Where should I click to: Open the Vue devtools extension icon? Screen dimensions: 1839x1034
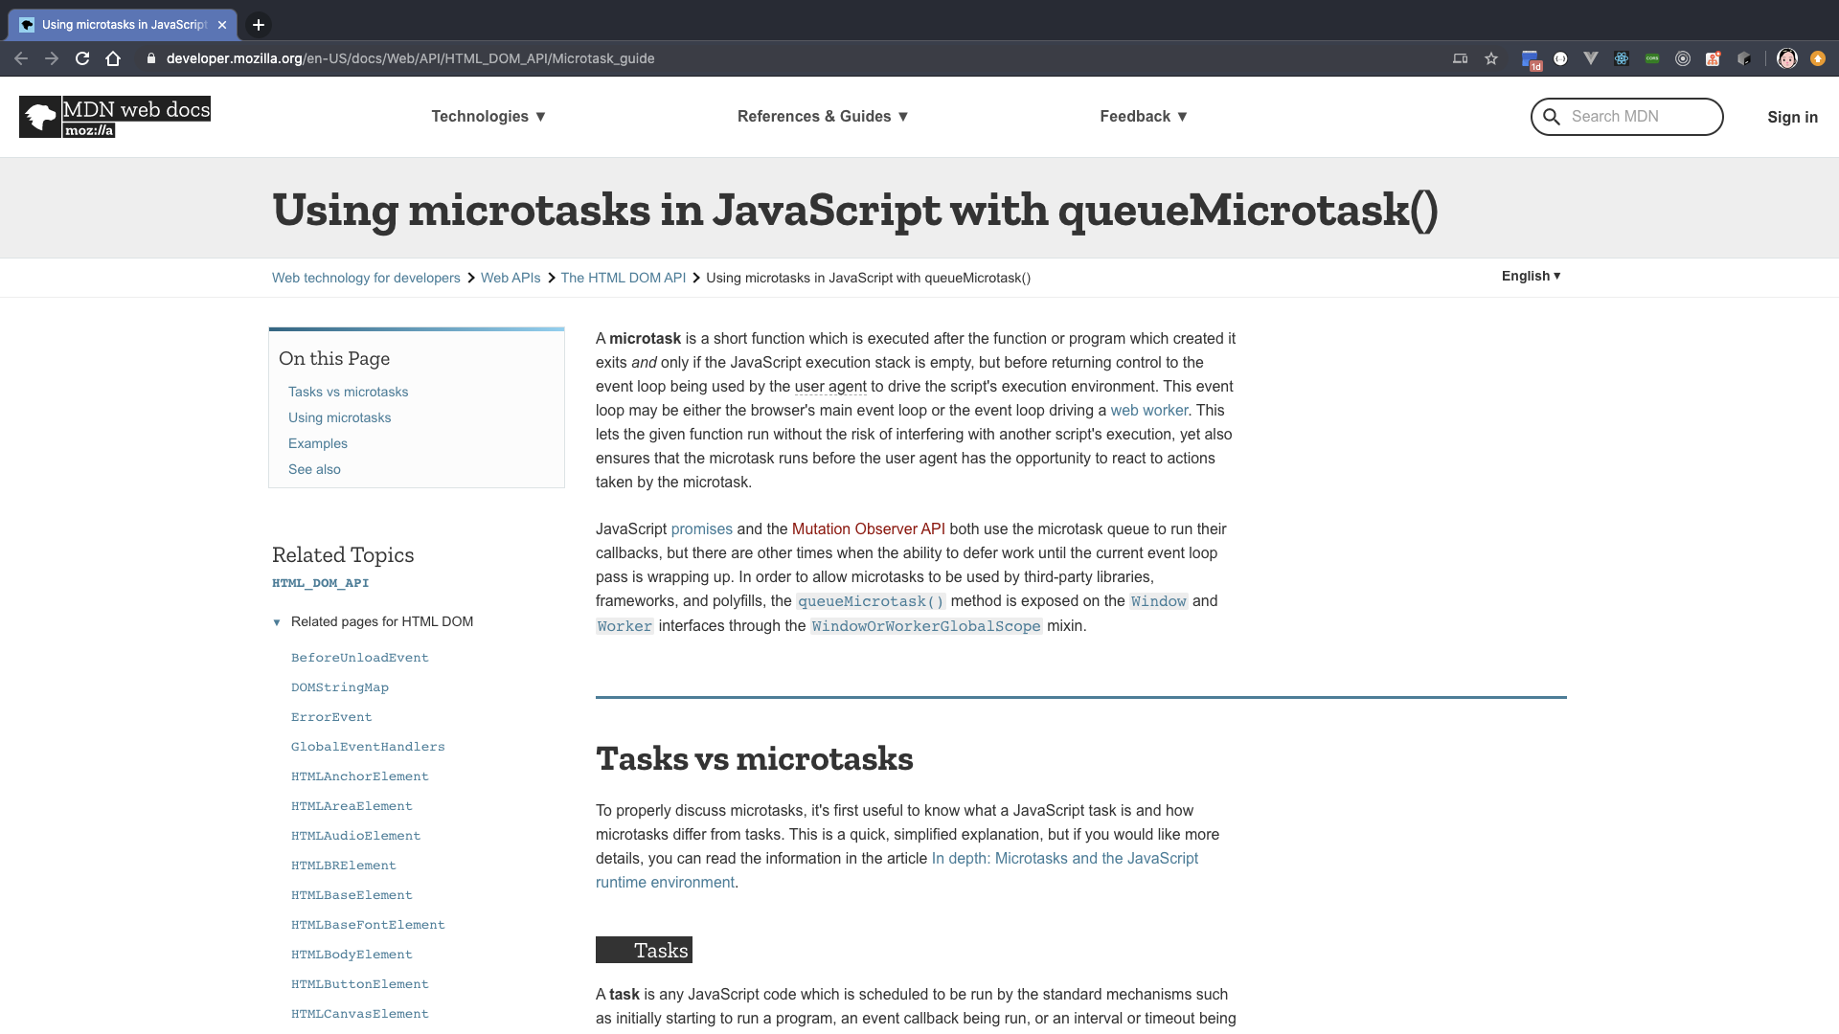1591,58
